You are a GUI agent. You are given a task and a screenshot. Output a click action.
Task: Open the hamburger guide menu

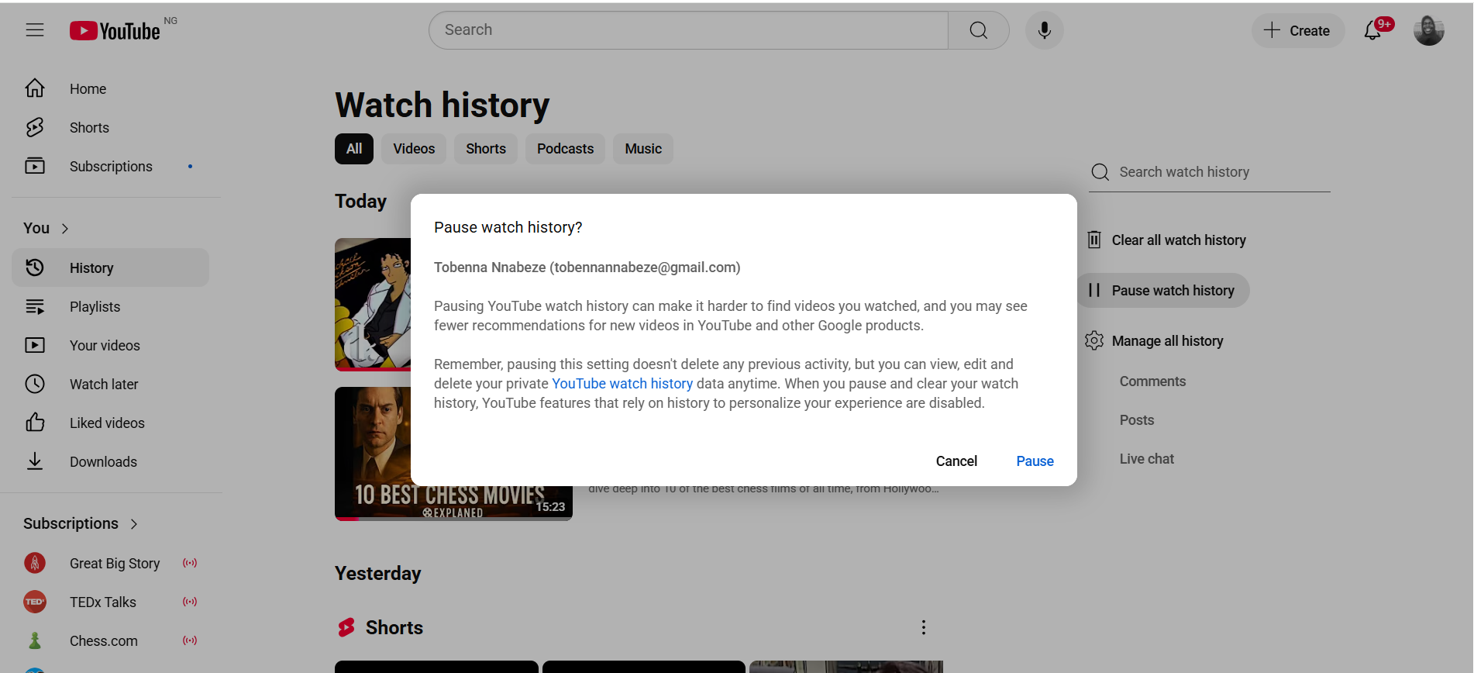click(35, 30)
